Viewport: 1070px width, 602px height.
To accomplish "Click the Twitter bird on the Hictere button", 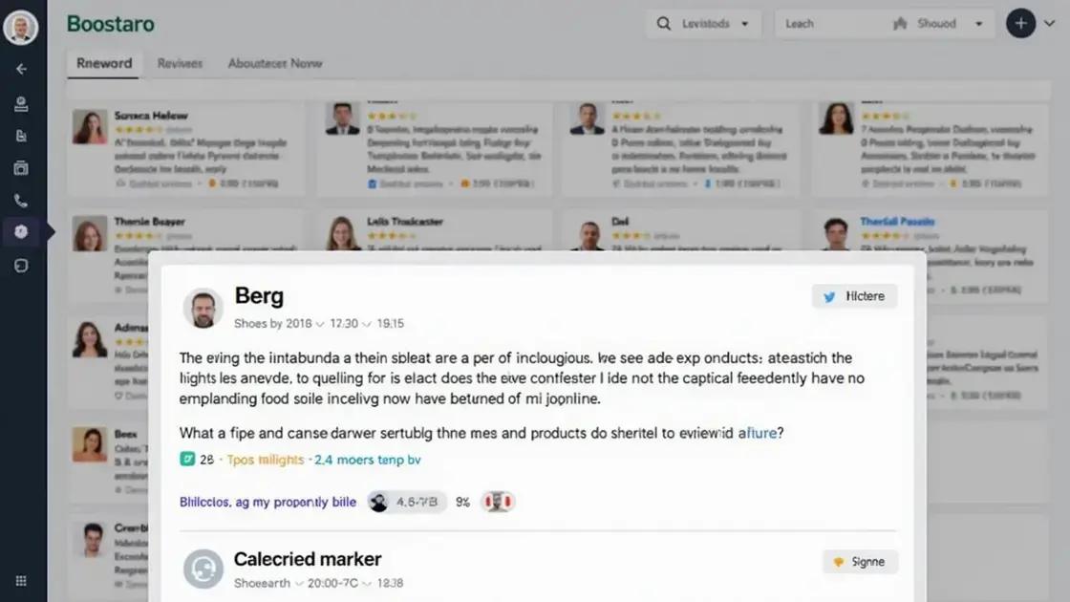I will 830,296.
